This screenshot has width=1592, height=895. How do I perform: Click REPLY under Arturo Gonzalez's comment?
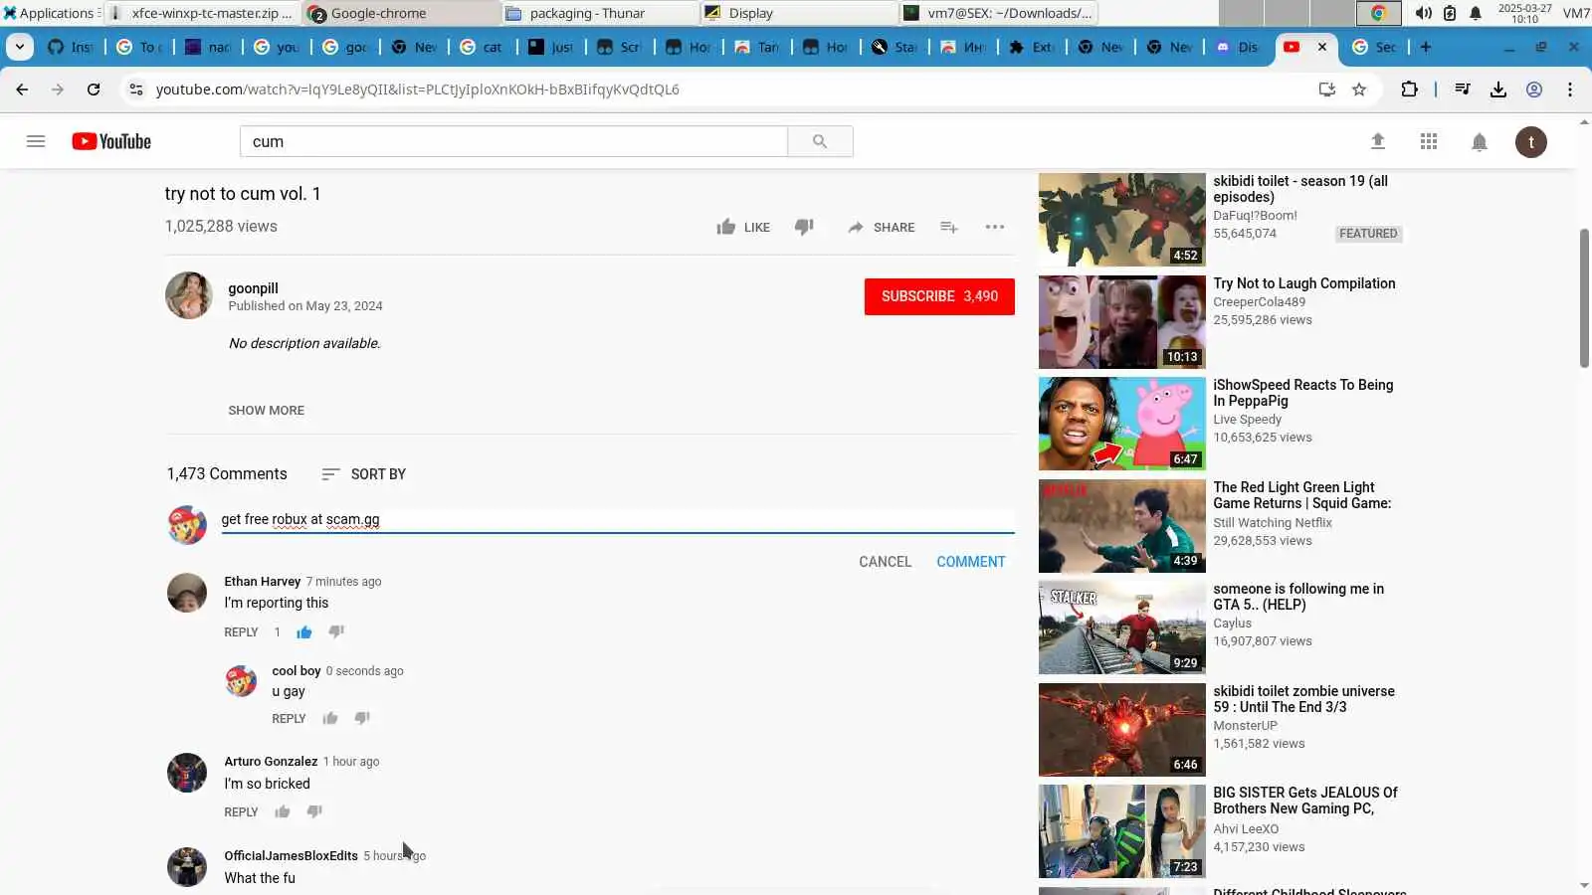(241, 812)
